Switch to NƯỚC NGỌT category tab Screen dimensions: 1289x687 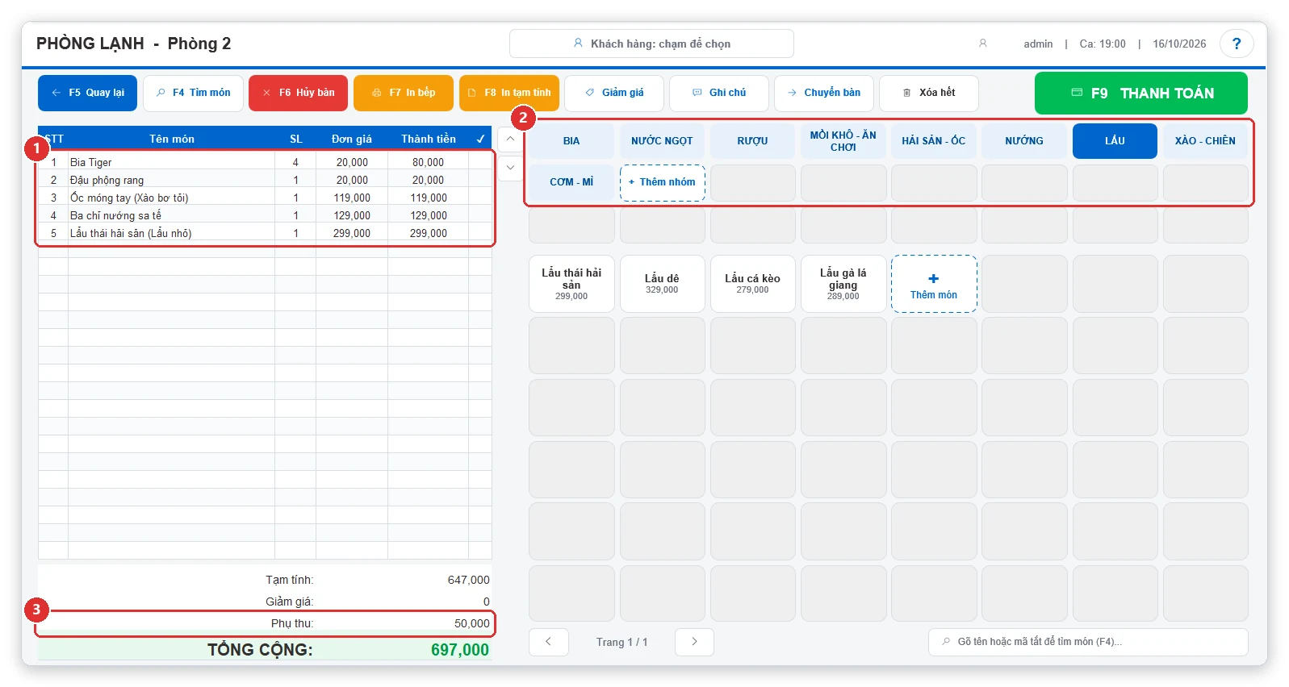662,141
